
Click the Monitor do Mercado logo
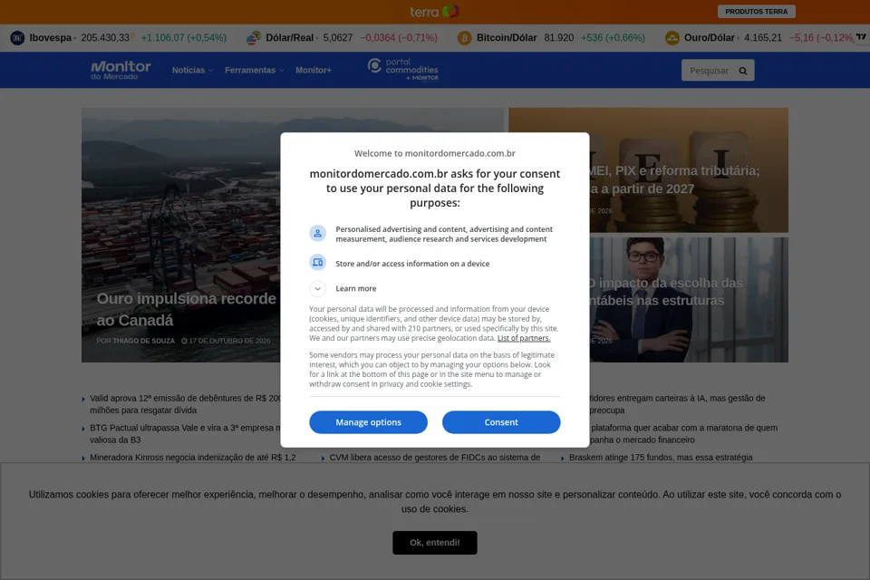pyautogui.click(x=121, y=70)
